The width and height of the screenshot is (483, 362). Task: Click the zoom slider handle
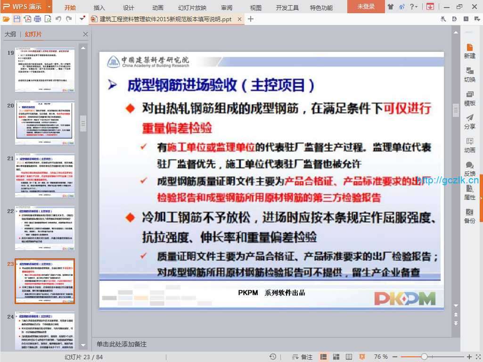[424, 357]
